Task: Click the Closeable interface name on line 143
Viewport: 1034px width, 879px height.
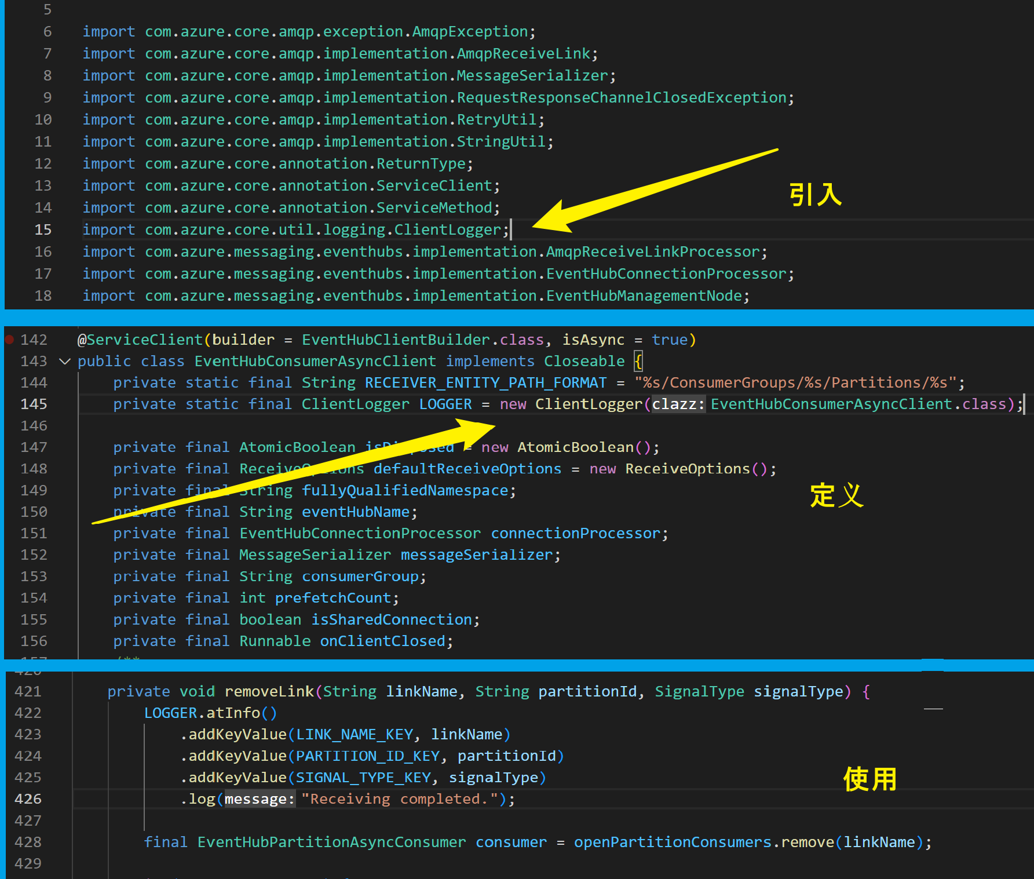Action: coord(583,361)
